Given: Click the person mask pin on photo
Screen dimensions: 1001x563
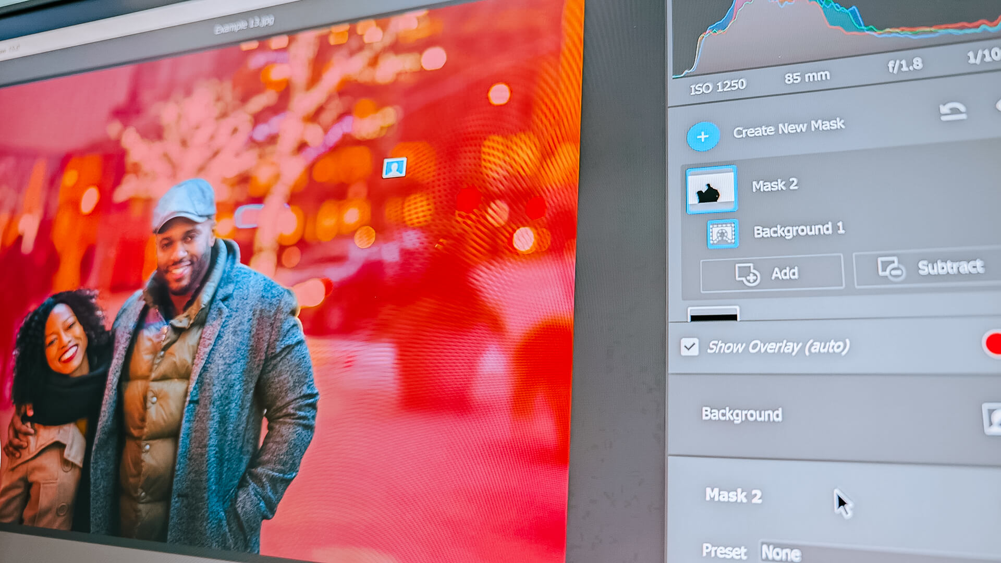Looking at the screenshot, I should pyautogui.click(x=394, y=168).
